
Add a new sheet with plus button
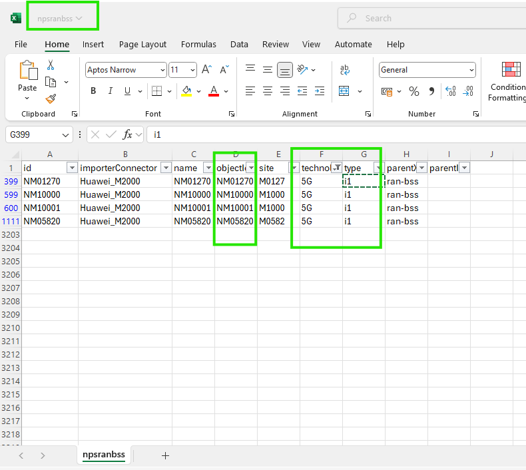pos(166,455)
